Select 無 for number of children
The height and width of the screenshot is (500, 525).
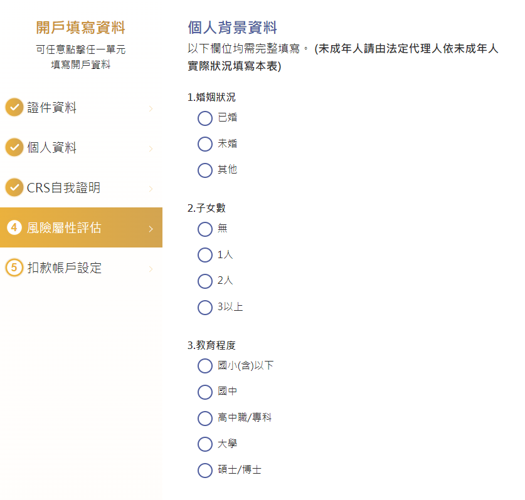tap(205, 229)
